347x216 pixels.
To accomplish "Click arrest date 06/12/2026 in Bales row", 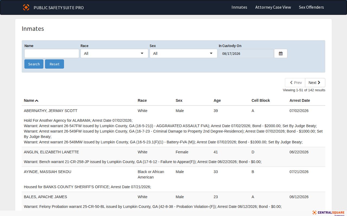I will [299, 197].
